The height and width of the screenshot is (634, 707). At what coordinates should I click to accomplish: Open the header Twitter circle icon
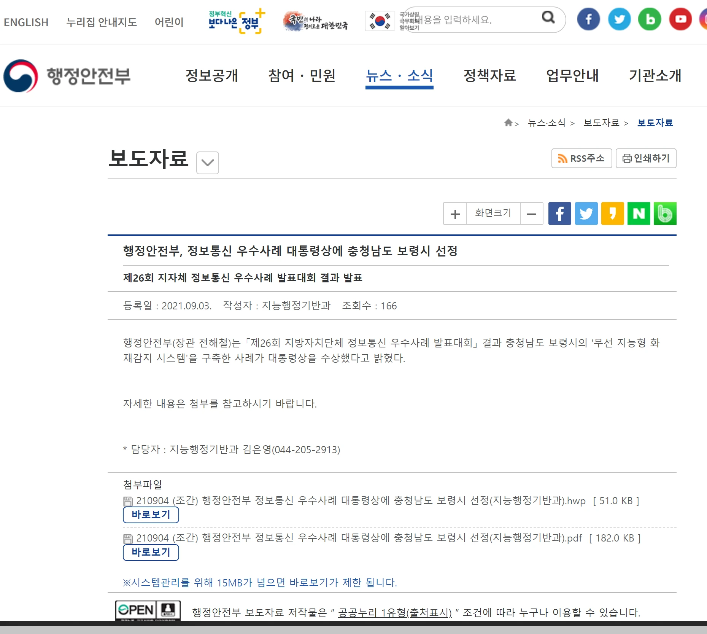pyautogui.click(x=619, y=19)
